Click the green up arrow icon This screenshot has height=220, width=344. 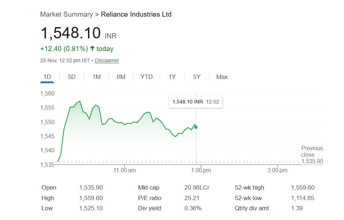pos(92,48)
